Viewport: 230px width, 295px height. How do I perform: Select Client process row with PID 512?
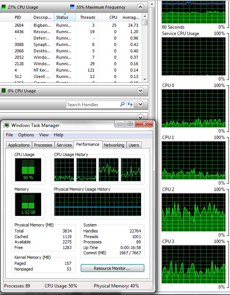[x=71, y=76]
